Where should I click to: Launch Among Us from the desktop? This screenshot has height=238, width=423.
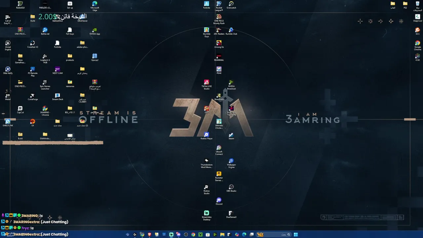point(219,44)
